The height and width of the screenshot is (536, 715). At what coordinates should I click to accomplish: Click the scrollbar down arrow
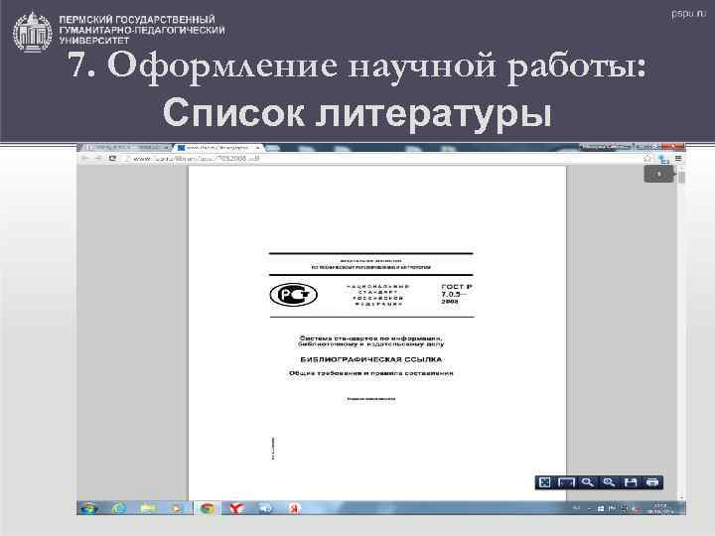coord(681,496)
